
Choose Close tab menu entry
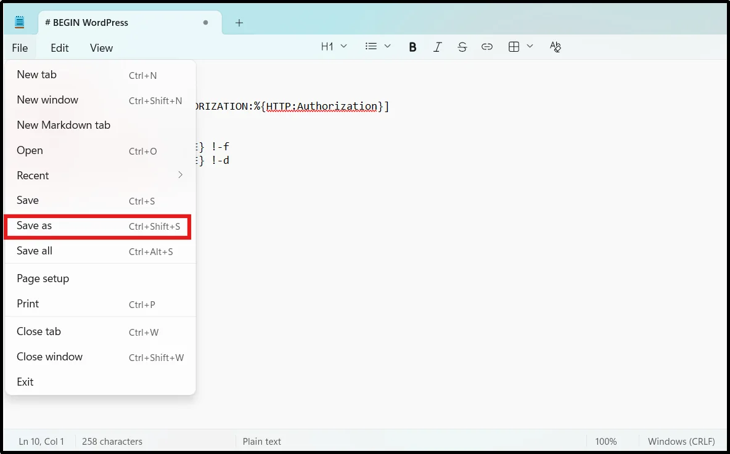[x=100, y=331]
